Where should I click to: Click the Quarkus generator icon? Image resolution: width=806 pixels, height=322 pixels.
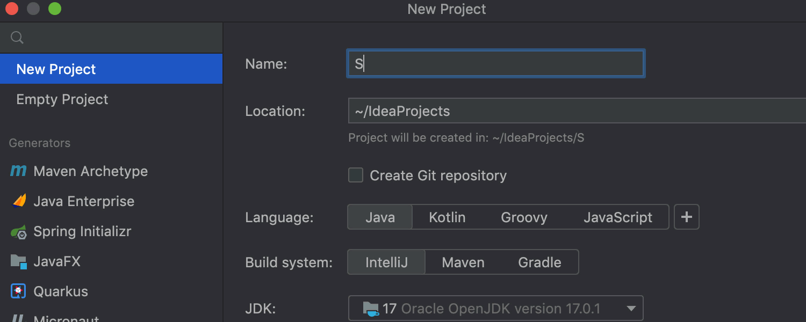click(x=19, y=291)
